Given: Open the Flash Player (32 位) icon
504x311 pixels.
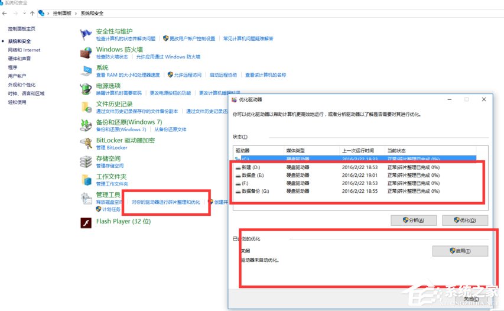Looking at the screenshot, I should coord(86,222).
